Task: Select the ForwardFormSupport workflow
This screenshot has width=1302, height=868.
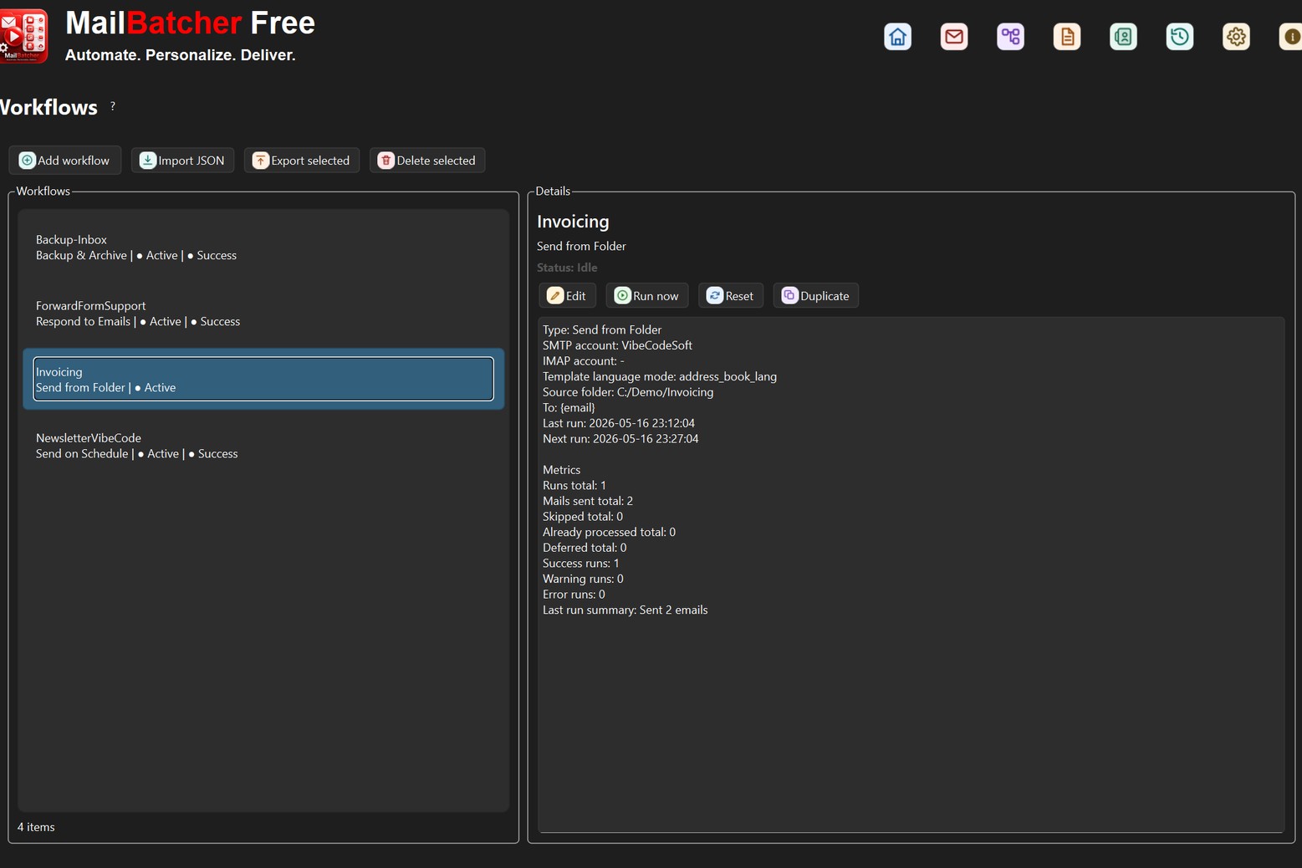Action: click(263, 314)
